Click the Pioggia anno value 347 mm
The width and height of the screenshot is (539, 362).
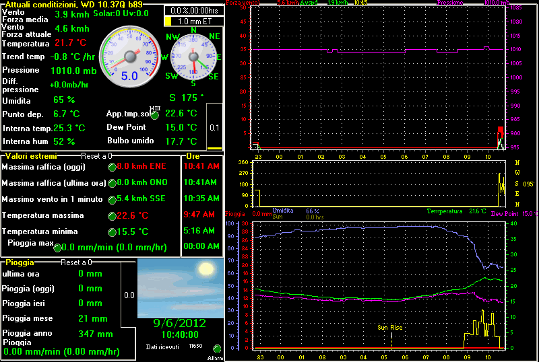tap(96, 334)
